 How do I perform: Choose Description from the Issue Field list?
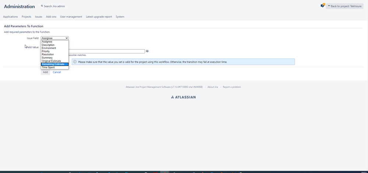[x=55, y=45]
